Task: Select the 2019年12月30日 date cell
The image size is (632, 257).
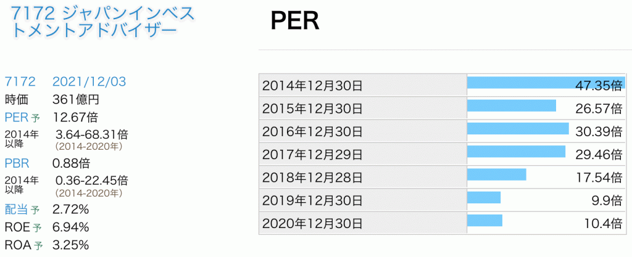Action: [312, 200]
